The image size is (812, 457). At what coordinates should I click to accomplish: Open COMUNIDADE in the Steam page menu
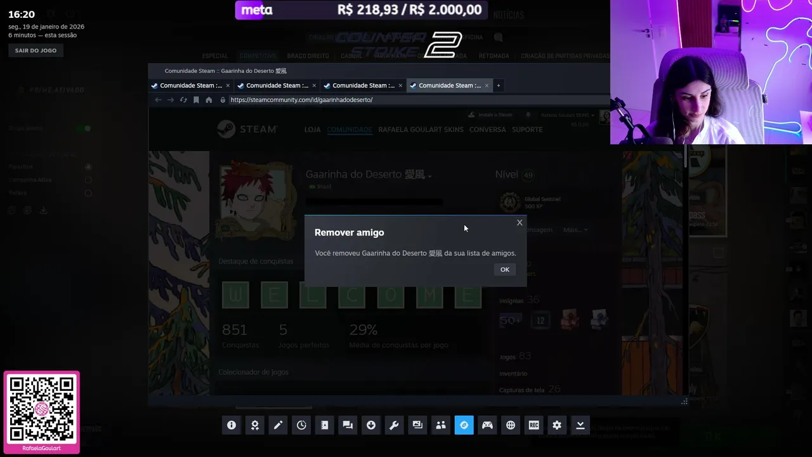point(350,129)
